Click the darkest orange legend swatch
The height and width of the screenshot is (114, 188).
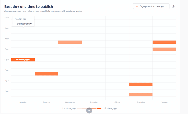pos(99,108)
